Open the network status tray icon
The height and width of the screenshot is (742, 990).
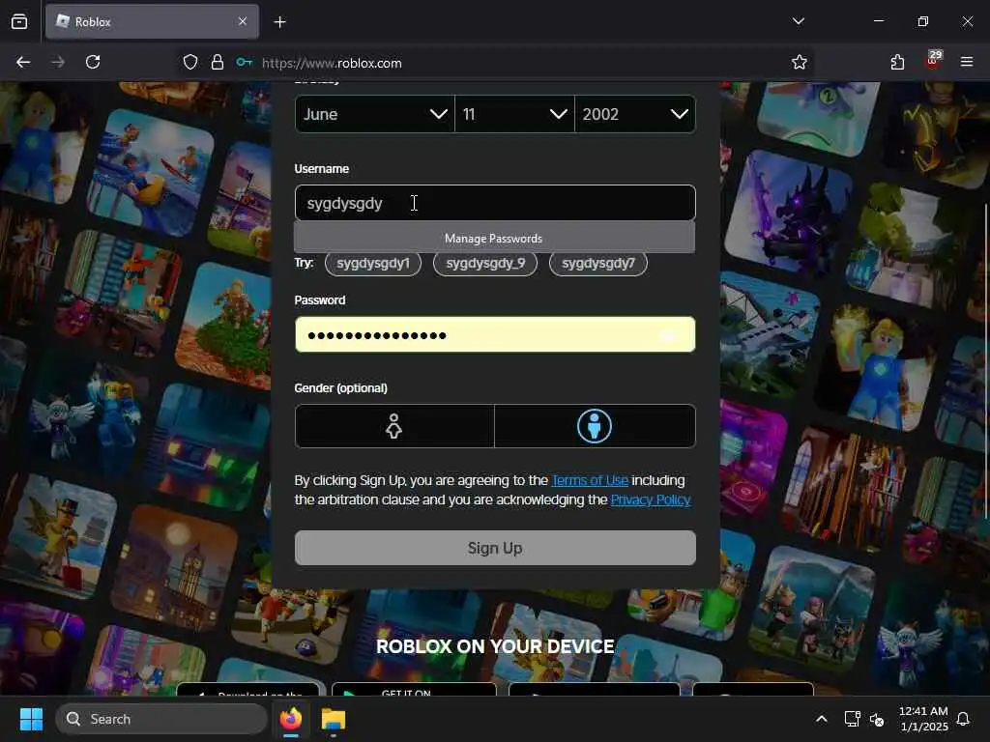pos(852,719)
